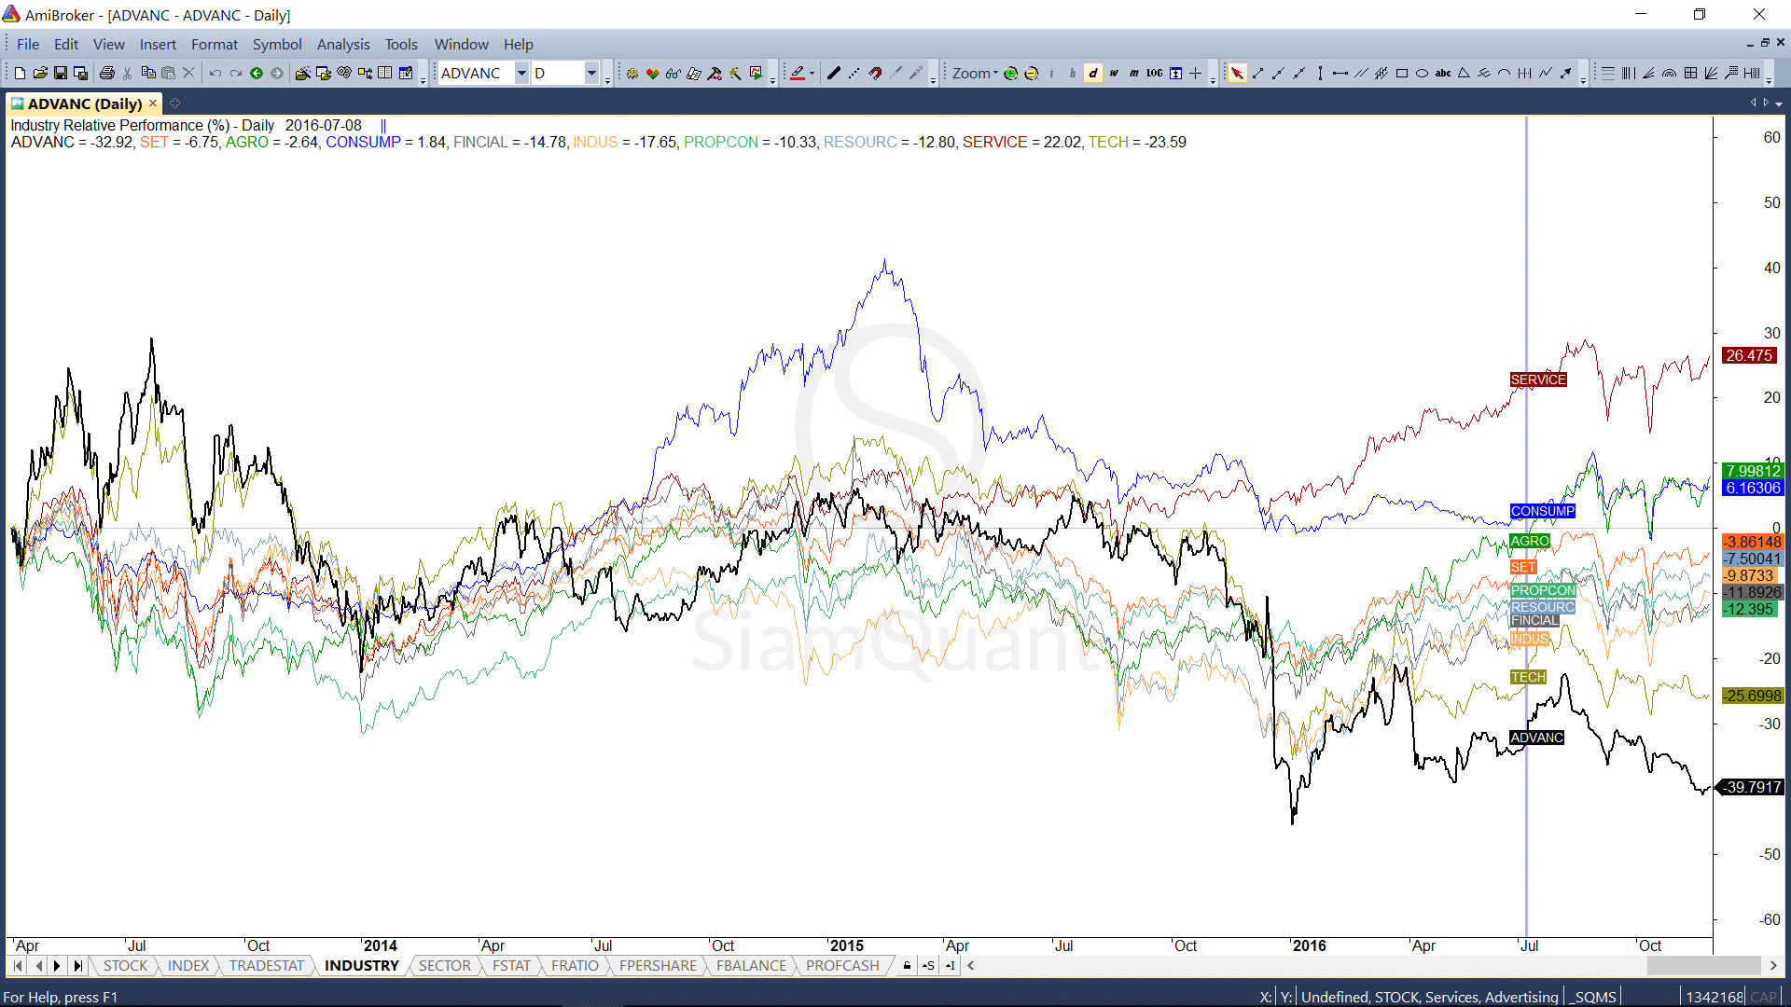Image resolution: width=1791 pixels, height=1007 pixels.
Task: Click the Print icon in the toolbar
Action: click(107, 73)
